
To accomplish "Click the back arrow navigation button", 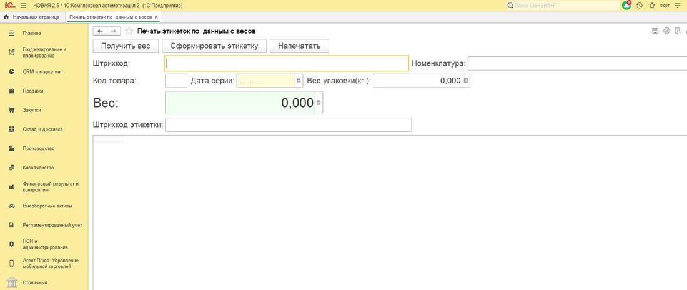I will click(x=100, y=31).
